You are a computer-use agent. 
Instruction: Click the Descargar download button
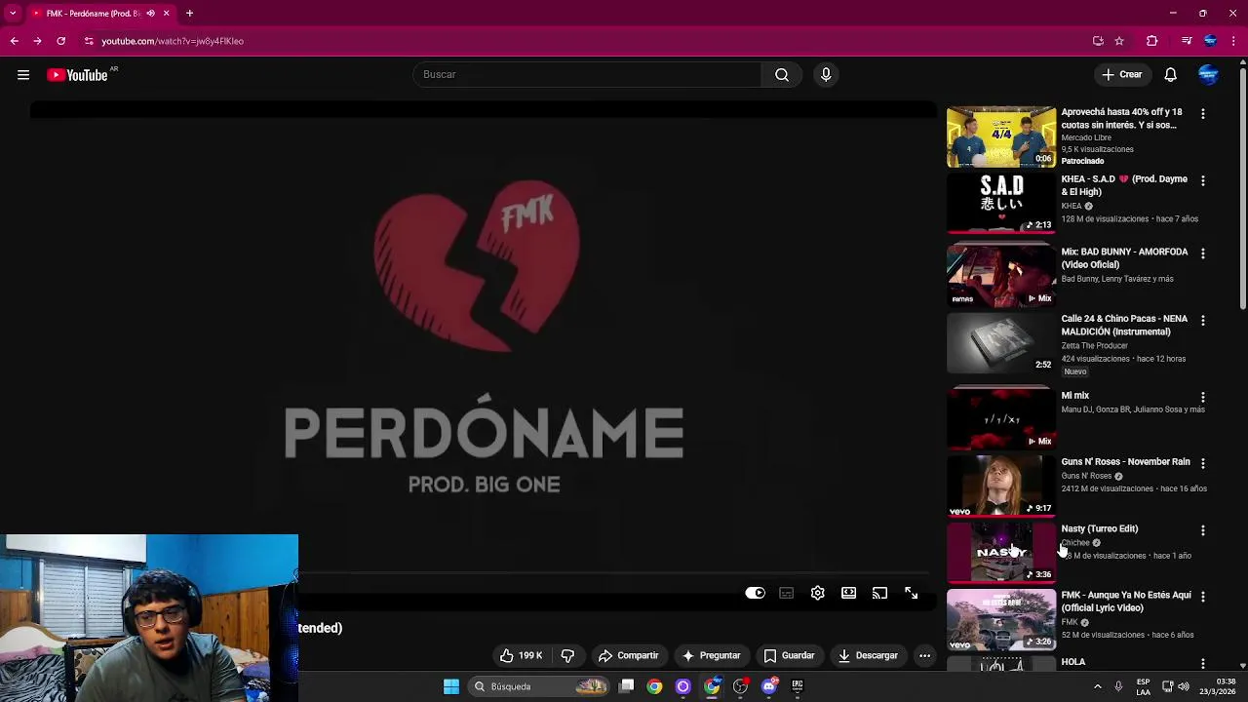[868, 655]
